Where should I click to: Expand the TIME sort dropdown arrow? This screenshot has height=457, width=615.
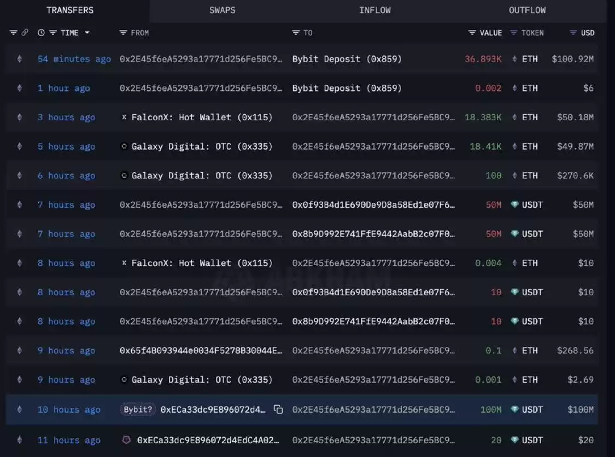[87, 33]
